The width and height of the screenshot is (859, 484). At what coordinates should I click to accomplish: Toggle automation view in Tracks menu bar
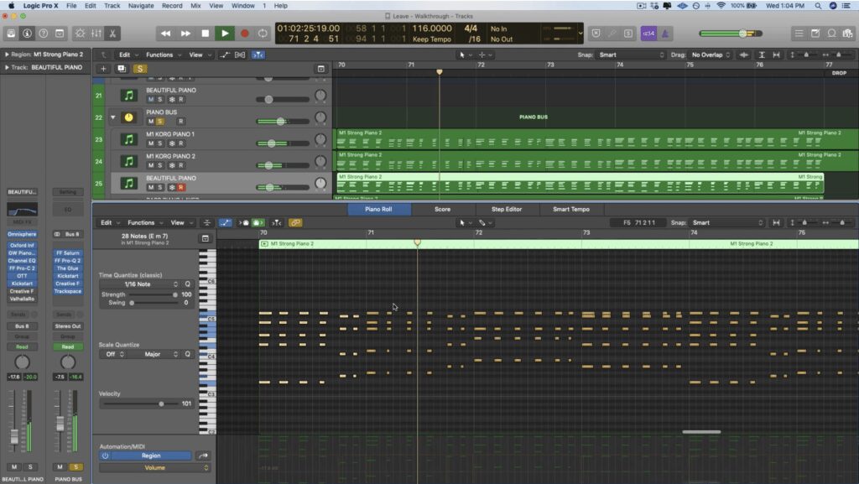pyautogui.click(x=225, y=55)
